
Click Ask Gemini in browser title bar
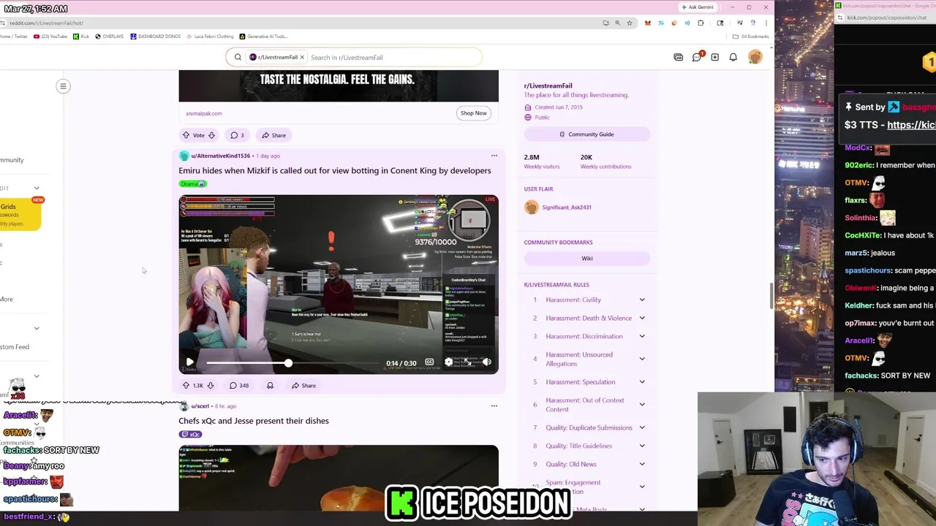(x=698, y=7)
